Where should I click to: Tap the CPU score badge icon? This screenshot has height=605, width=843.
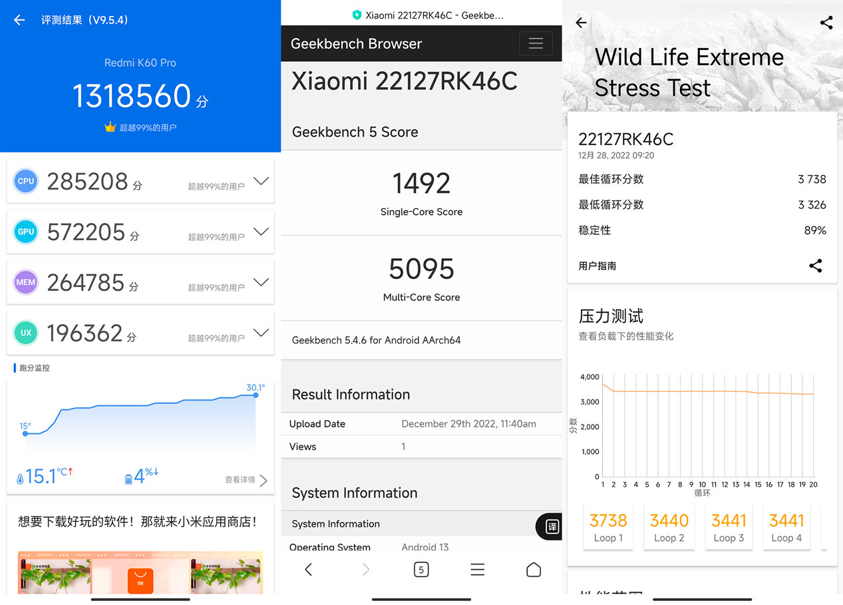coord(26,181)
